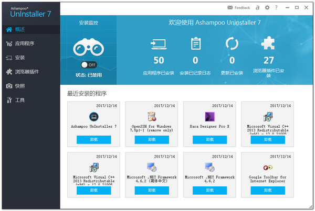Click the Visual C++ 2013 x86 icon
This screenshot has height=211, width=315.
pyautogui.click(x=94, y=168)
